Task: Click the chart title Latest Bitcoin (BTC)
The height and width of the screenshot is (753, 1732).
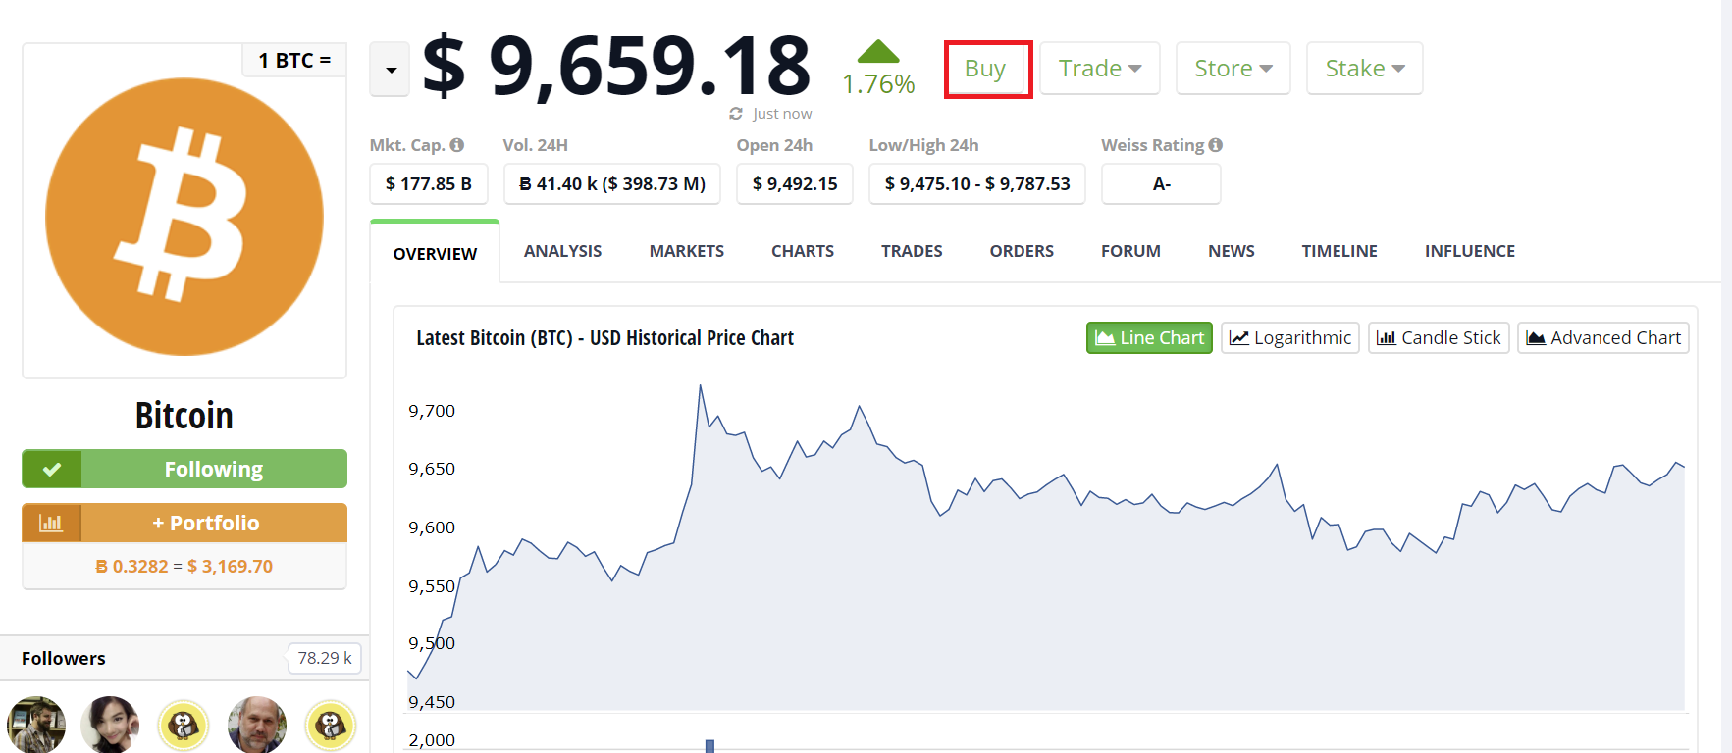Action: [x=605, y=338]
